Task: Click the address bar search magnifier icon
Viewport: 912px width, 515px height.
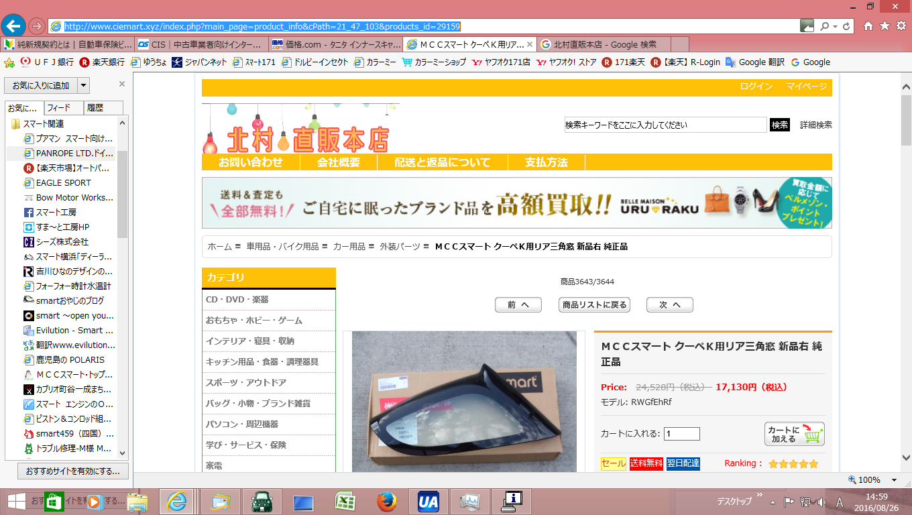Action: pos(824,26)
